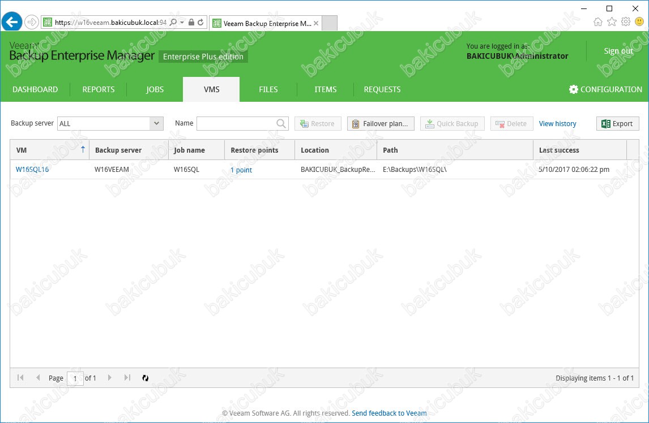The height and width of the screenshot is (423, 649).
Task: Click the E:\Backups\W16SQL\ path cell
Action: pyautogui.click(x=455, y=170)
